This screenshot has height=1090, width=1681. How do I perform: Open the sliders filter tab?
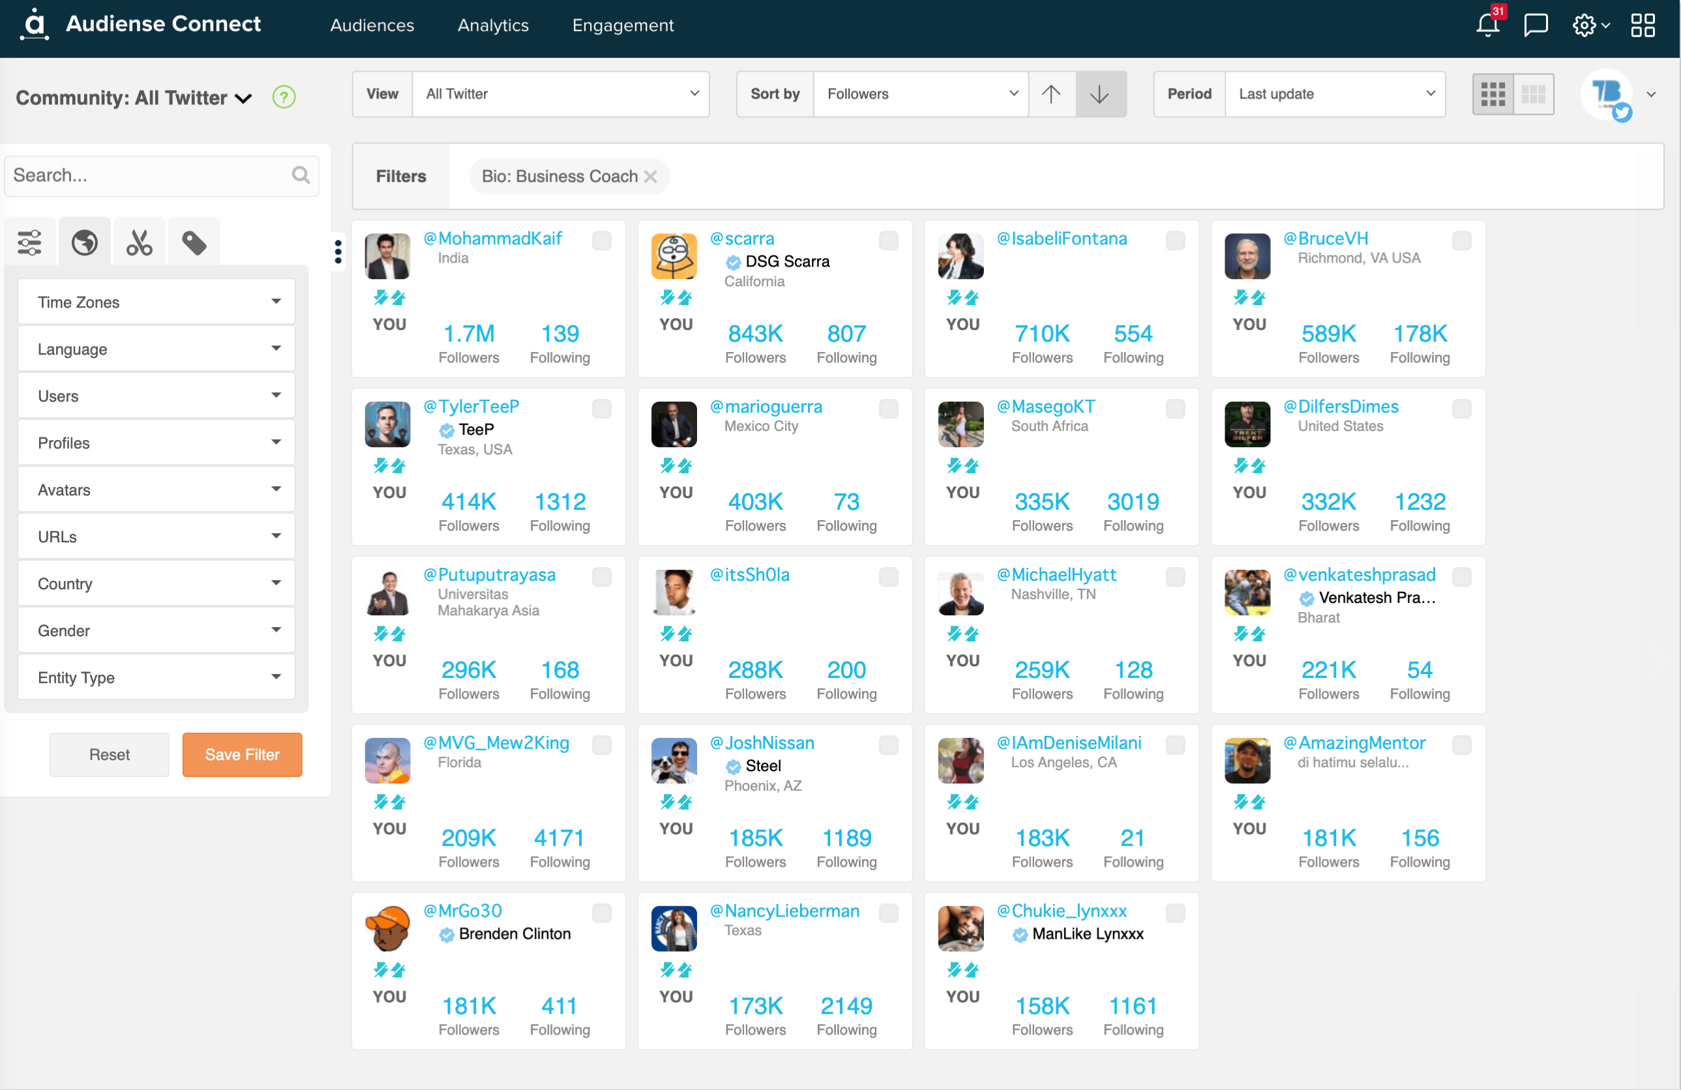29,243
